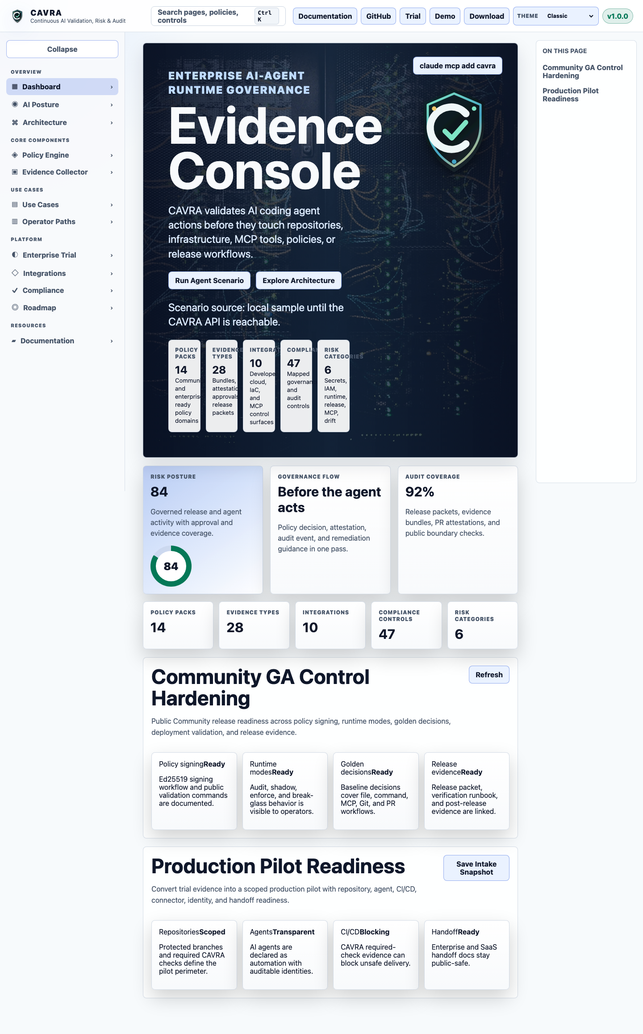The height and width of the screenshot is (1034, 643).
Task: Click the Runtime modes Ready card
Action: [285, 791]
